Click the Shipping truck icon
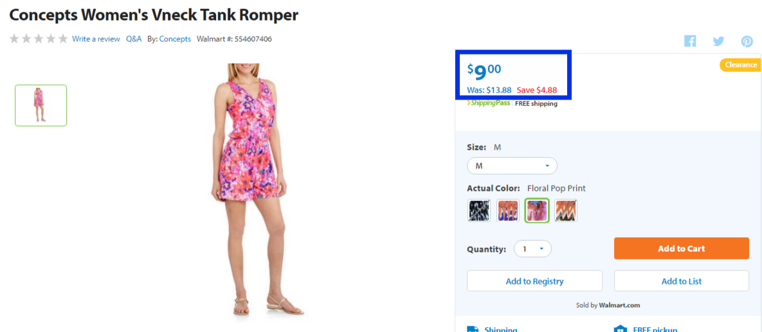The height and width of the screenshot is (332, 762). [x=473, y=329]
